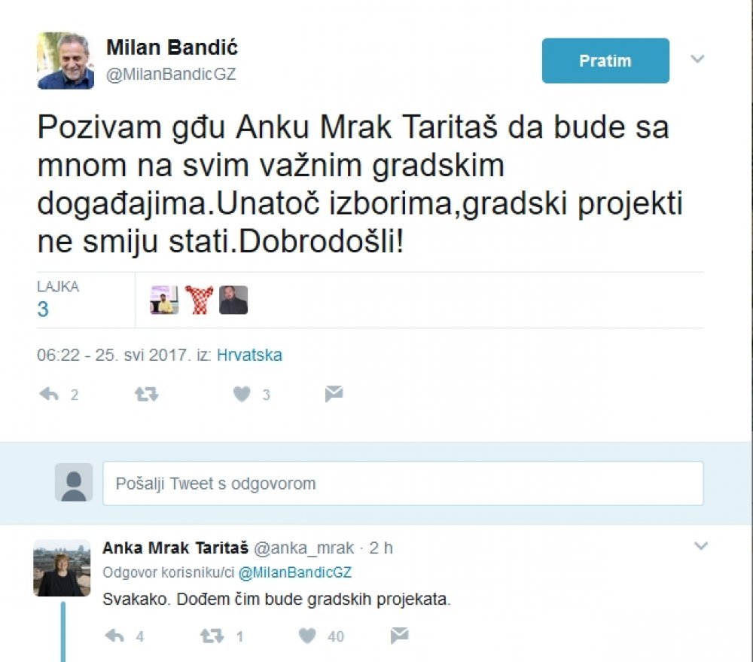Open Anka Mrak Taritaš's avatar
Image resolution: width=753 pixels, height=662 pixels.
tap(62, 568)
